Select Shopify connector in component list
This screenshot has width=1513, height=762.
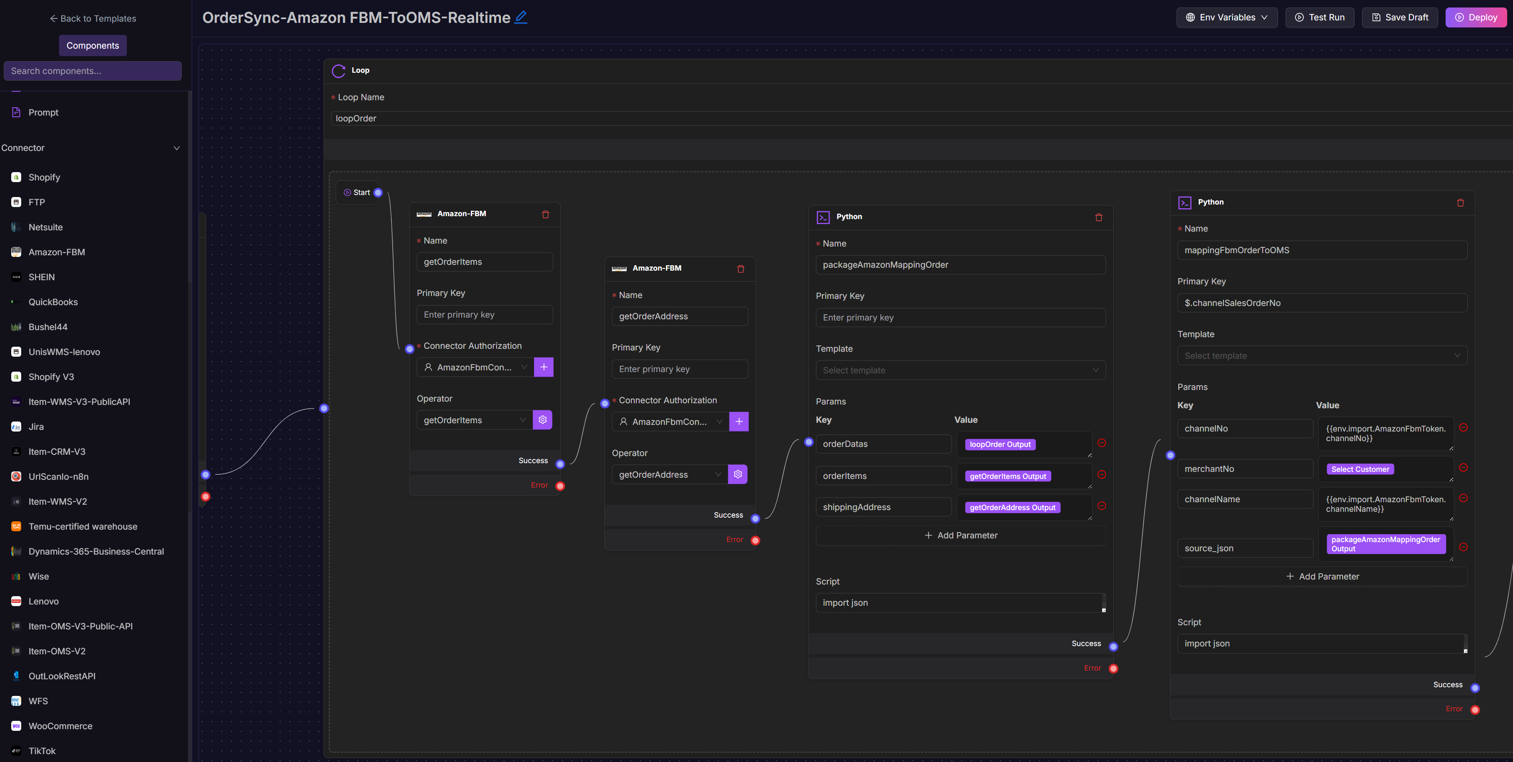44,177
